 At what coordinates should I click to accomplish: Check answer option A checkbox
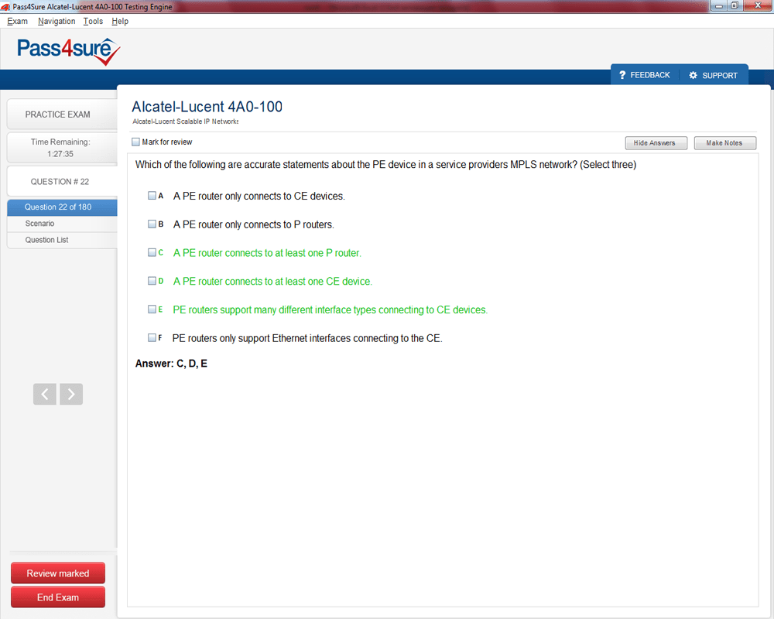152,196
